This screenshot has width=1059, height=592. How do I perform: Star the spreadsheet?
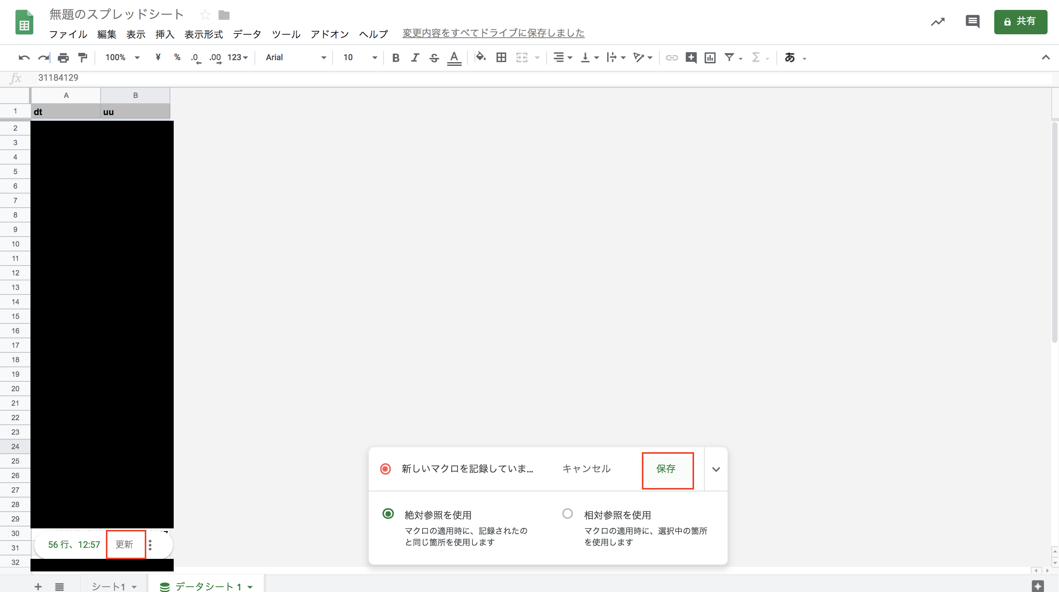(205, 15)
